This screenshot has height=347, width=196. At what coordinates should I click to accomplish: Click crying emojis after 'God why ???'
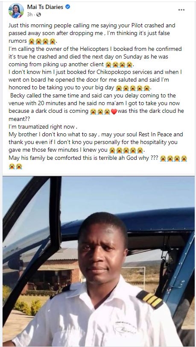[x=174, y=158]
